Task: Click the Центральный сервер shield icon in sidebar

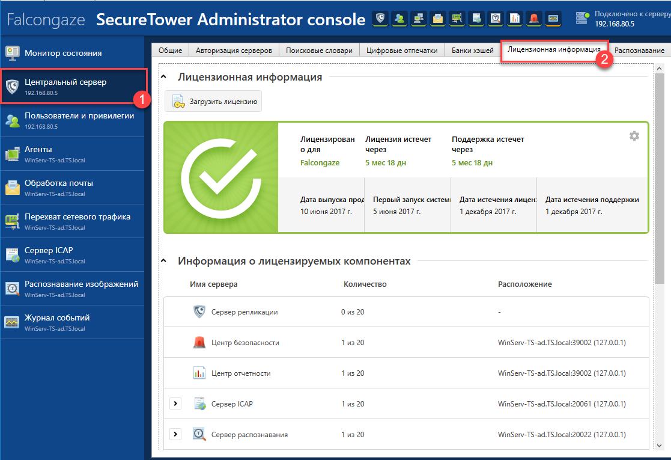Action: pos(13,87)
